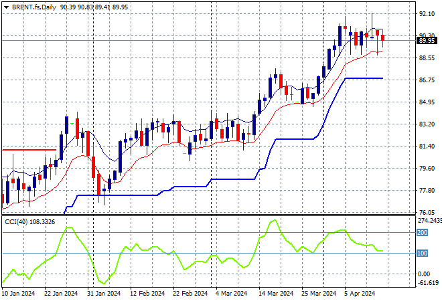Select the 31 Jan 2024 date marker
442x301 pixels.
coord(104,294)
